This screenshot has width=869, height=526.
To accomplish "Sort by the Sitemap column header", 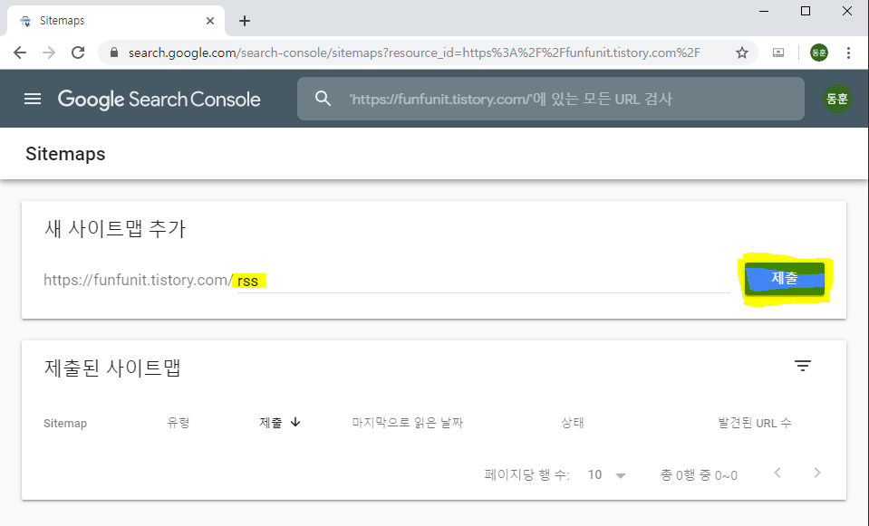I will tap(65, 423).
